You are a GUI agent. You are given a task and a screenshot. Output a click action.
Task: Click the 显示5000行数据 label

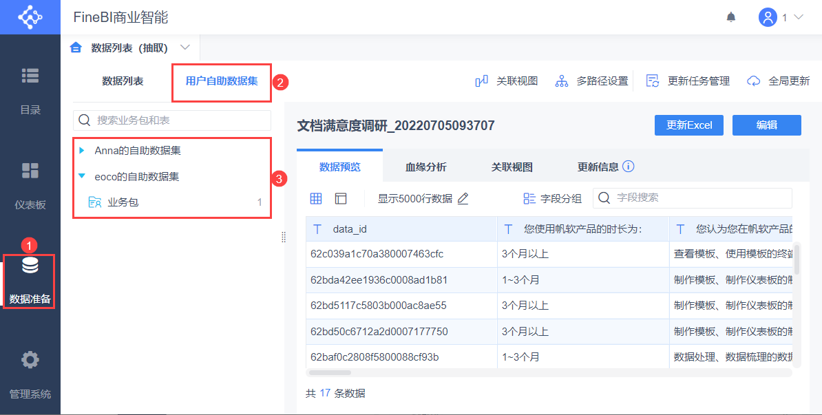click(414, 199)
